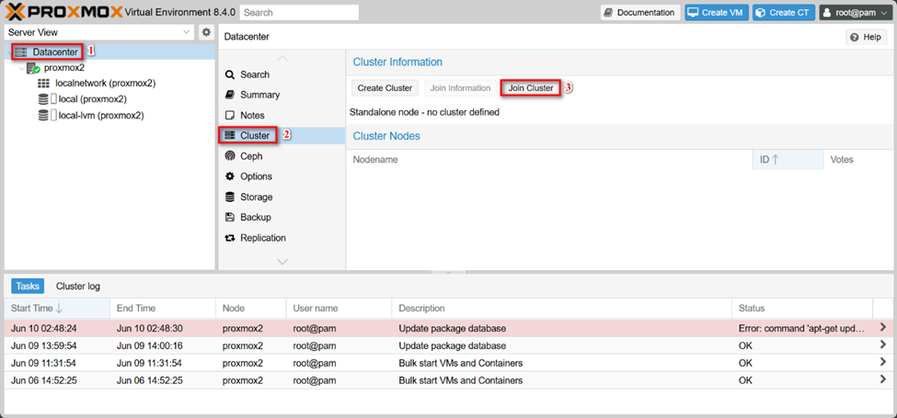Open the Storage section

click(256, 197)
